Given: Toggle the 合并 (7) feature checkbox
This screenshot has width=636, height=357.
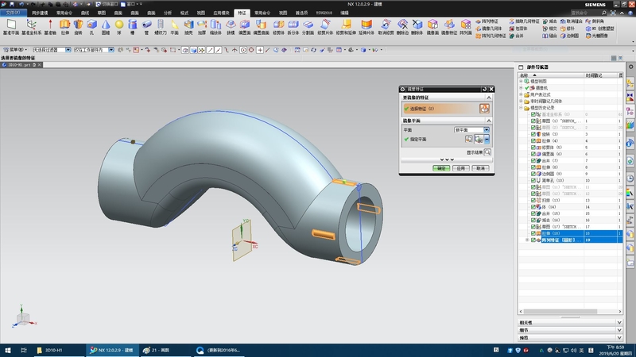Looking at the screenshot, I should (x=534, y=161).
